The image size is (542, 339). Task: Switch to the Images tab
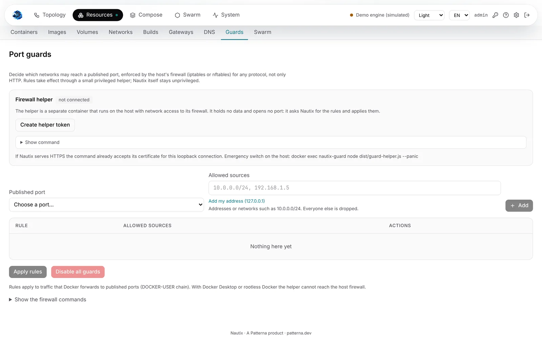point(57,32)
